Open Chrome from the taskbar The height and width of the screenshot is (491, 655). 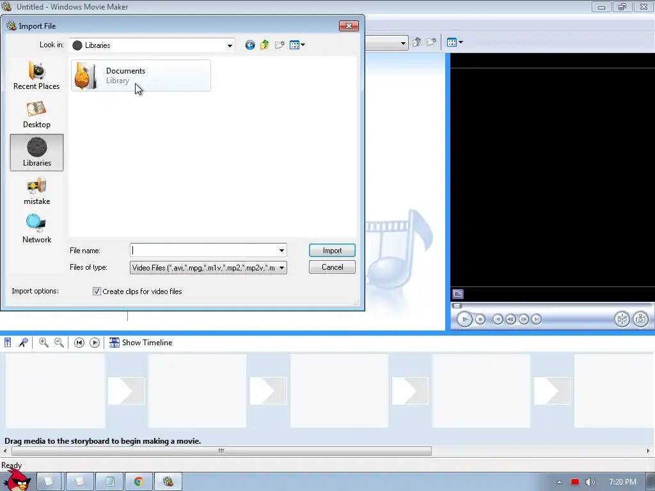point(139,481)
